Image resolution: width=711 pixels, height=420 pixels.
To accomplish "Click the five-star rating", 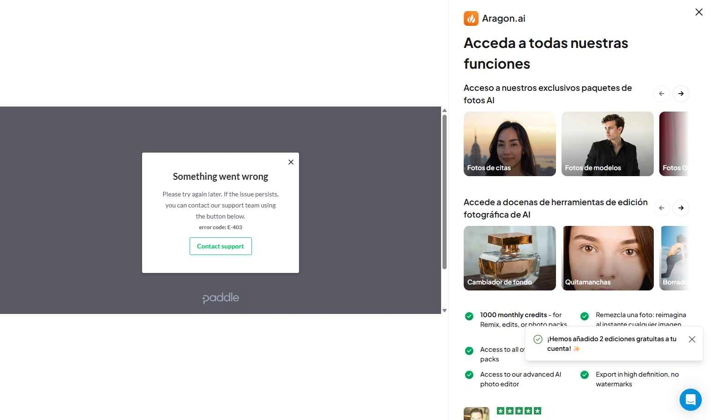I will [519, 411].
